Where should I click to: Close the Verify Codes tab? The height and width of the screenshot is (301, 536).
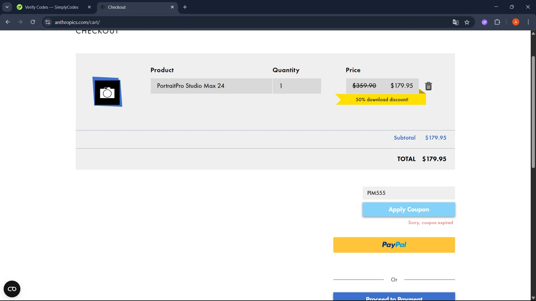pyautogui.click(x=89, y=7)
